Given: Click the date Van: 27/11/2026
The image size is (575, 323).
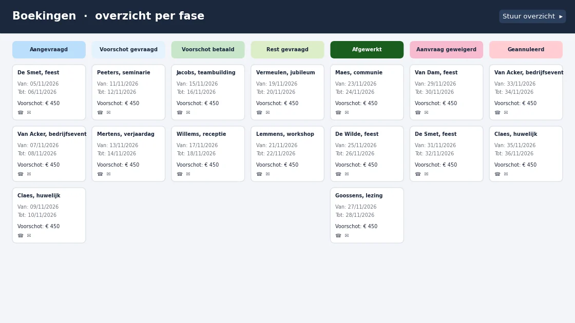Looking at the screenshot, I should tap(356, 207).
